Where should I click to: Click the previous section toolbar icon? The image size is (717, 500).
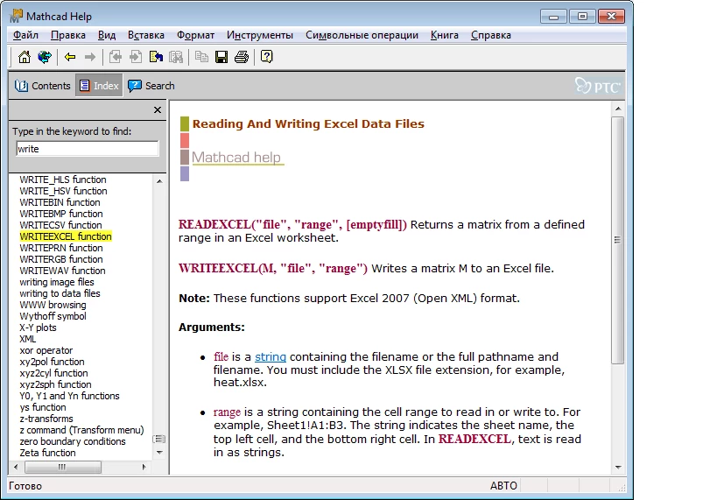tap(116, 57)
